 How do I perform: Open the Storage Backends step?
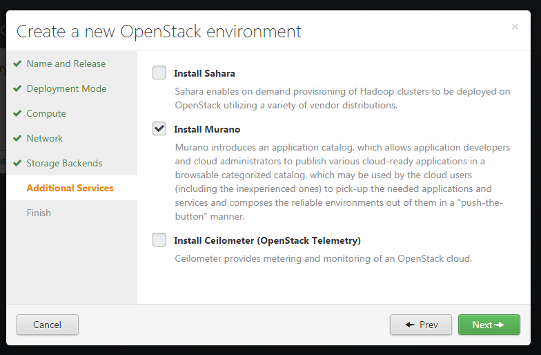point(64,163)
